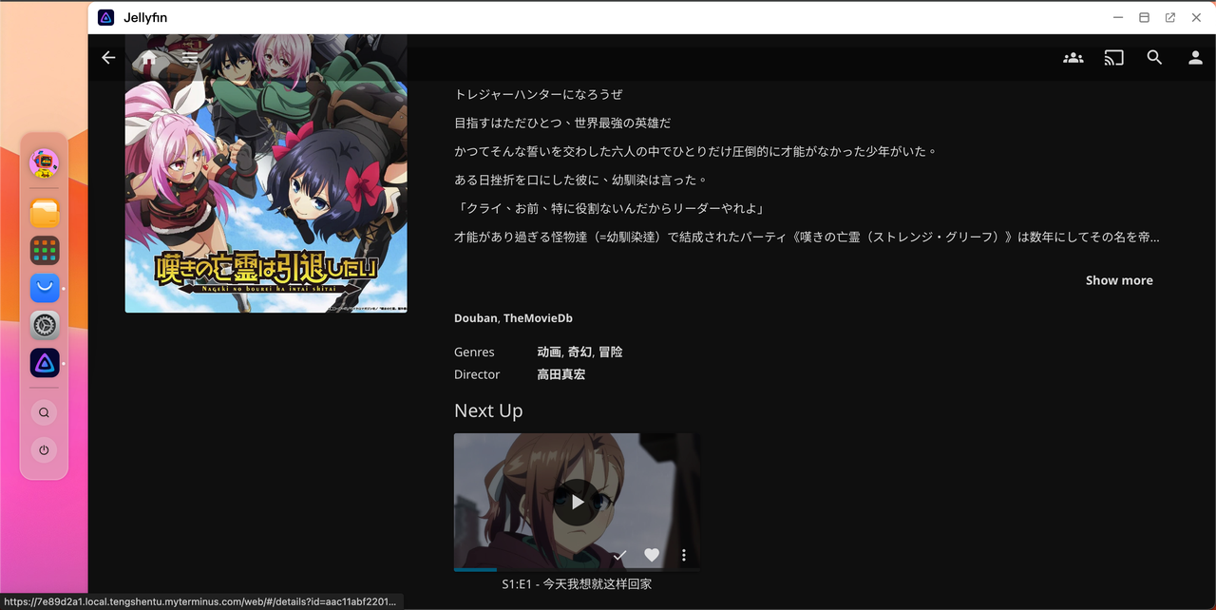Open the three-dot menu on episode card
Image resolution: width=1216 pixels, height=610 pixels.
[x=683, y=555]
